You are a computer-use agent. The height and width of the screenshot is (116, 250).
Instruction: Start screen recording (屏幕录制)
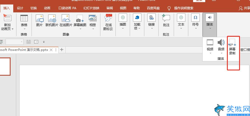232,46
